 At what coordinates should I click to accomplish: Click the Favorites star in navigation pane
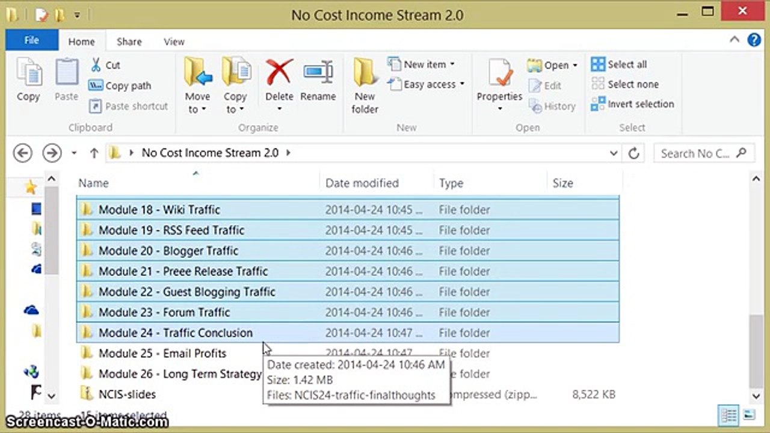(x=31, y=187)
